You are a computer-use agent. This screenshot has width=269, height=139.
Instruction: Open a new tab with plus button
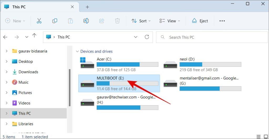(x=87, y=7)
